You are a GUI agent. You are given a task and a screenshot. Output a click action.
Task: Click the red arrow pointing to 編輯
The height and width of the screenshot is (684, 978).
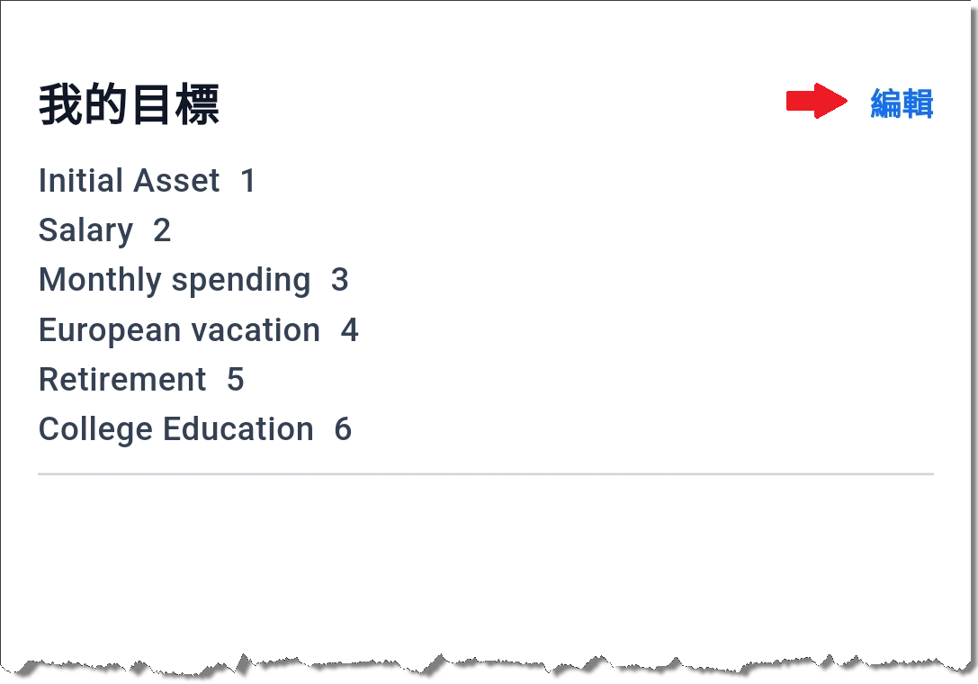(x=816, y=101)
